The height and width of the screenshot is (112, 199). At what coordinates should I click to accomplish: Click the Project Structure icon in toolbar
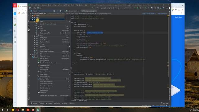click(152, 8)
